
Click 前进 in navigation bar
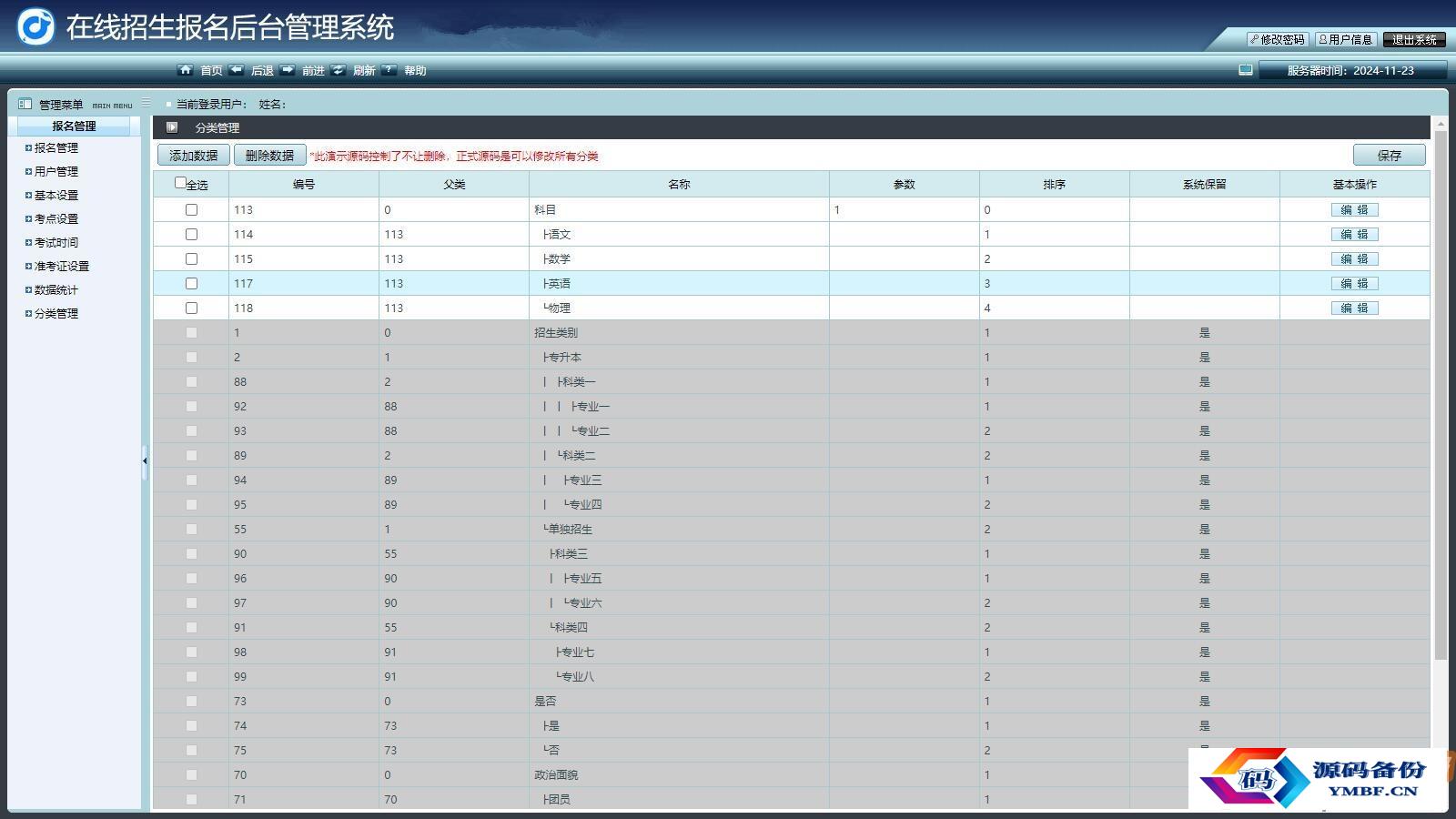point(313,70)
